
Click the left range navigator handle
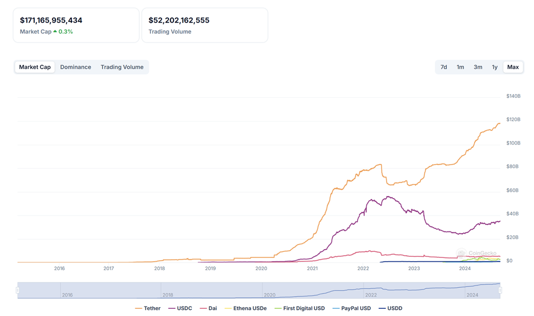(x=18, y=290)
